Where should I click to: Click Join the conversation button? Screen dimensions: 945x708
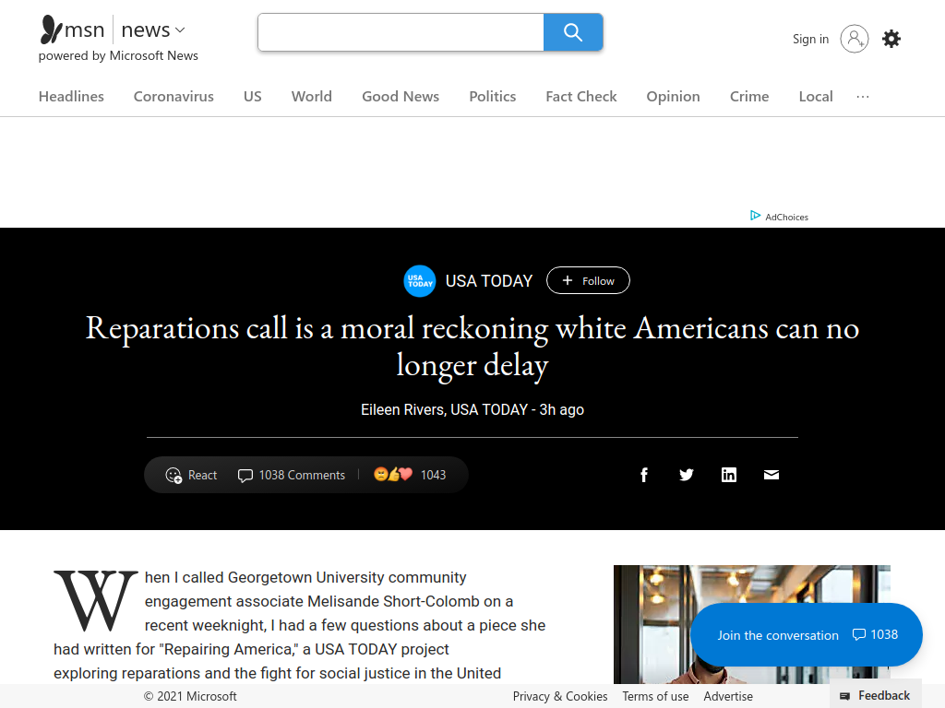pos(807,634)
